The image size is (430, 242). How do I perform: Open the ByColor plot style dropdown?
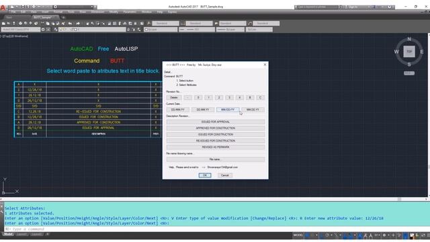[259, 30]
